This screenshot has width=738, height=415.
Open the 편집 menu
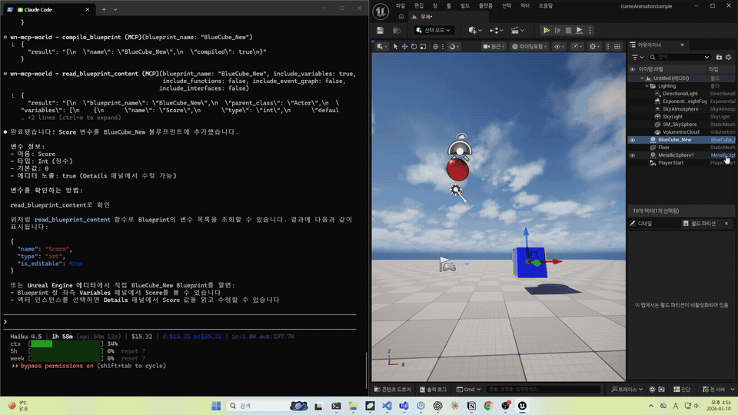(419, 5)
